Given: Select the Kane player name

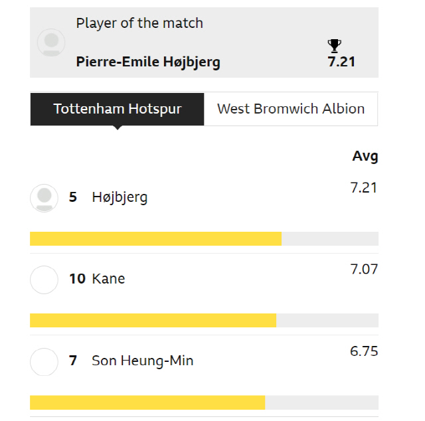Looking at the screenshot, I should coord(108,279).
